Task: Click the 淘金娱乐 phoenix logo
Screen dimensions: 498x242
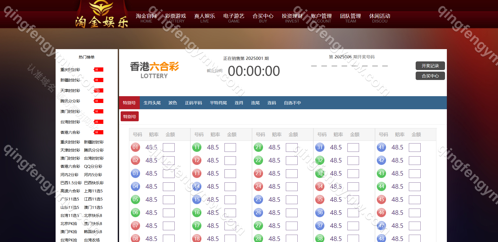Action: point(101,15)
